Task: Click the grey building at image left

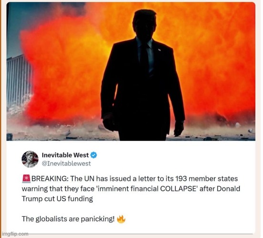Action: 19,80
